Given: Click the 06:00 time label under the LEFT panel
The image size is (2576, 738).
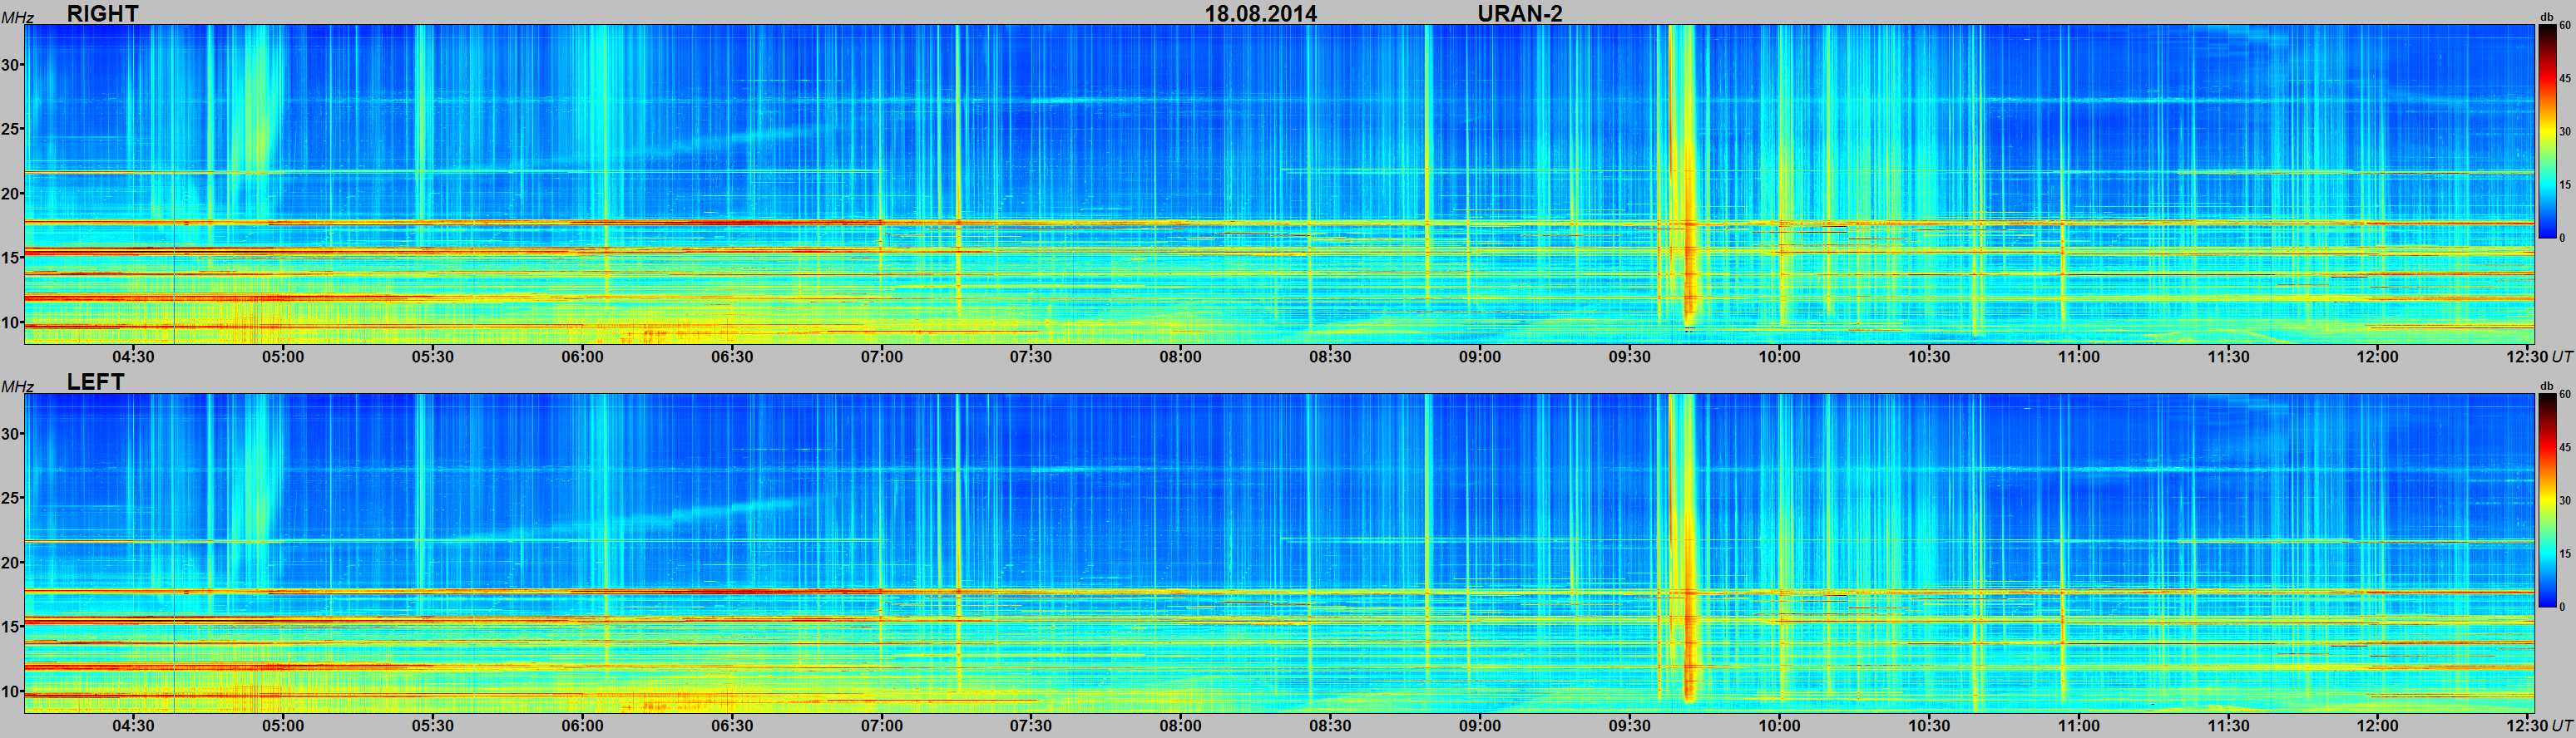Looking at the screenshot, I should pyautogui.click(x=582, y=726).
